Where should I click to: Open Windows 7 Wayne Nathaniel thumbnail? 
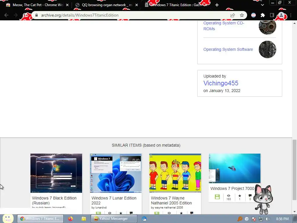point(175,173)
